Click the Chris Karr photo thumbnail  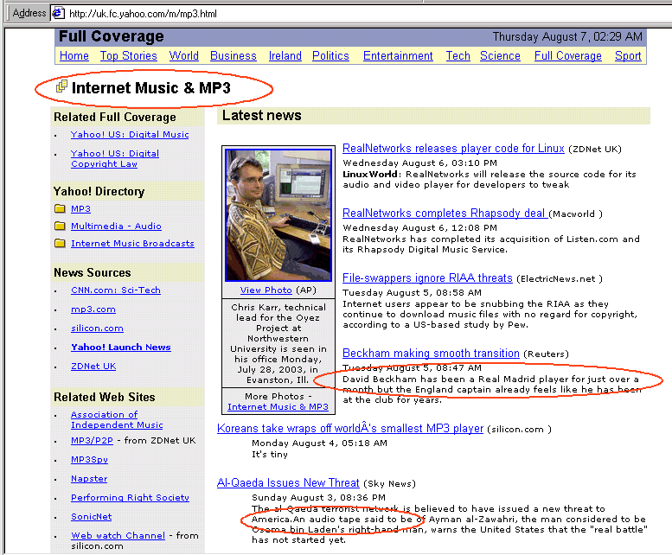[x=278, y=214]
